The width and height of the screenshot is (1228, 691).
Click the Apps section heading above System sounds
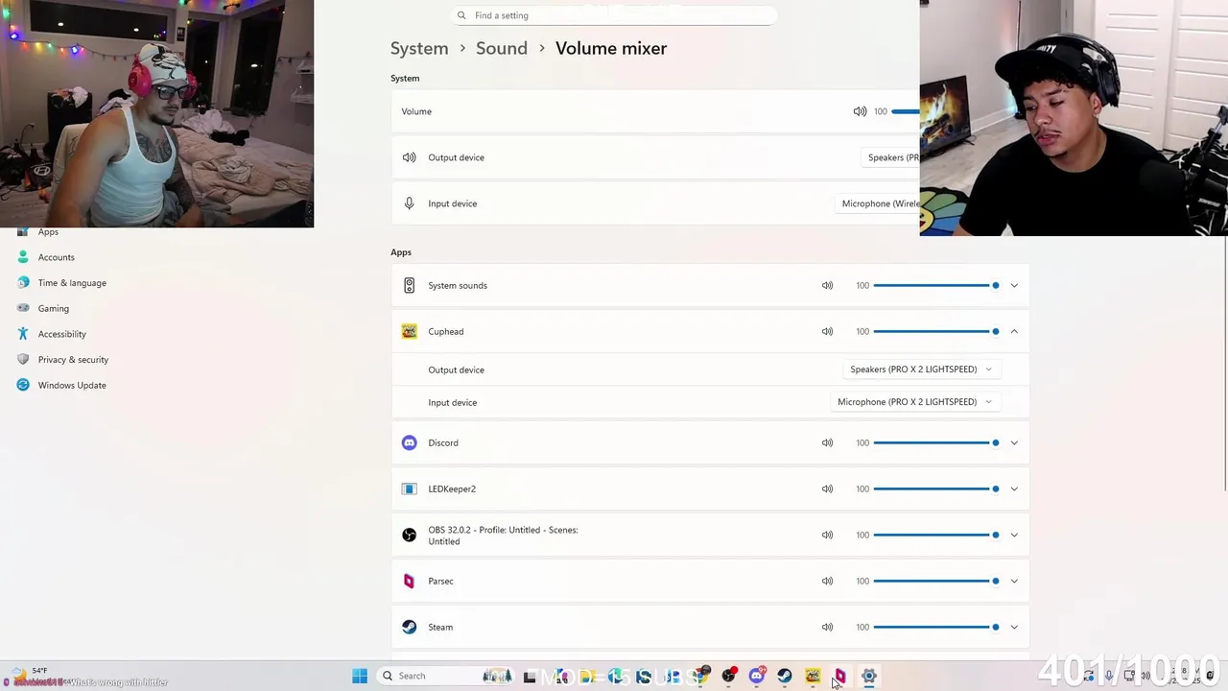point(401,252)
